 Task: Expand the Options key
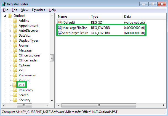point(10,66)
